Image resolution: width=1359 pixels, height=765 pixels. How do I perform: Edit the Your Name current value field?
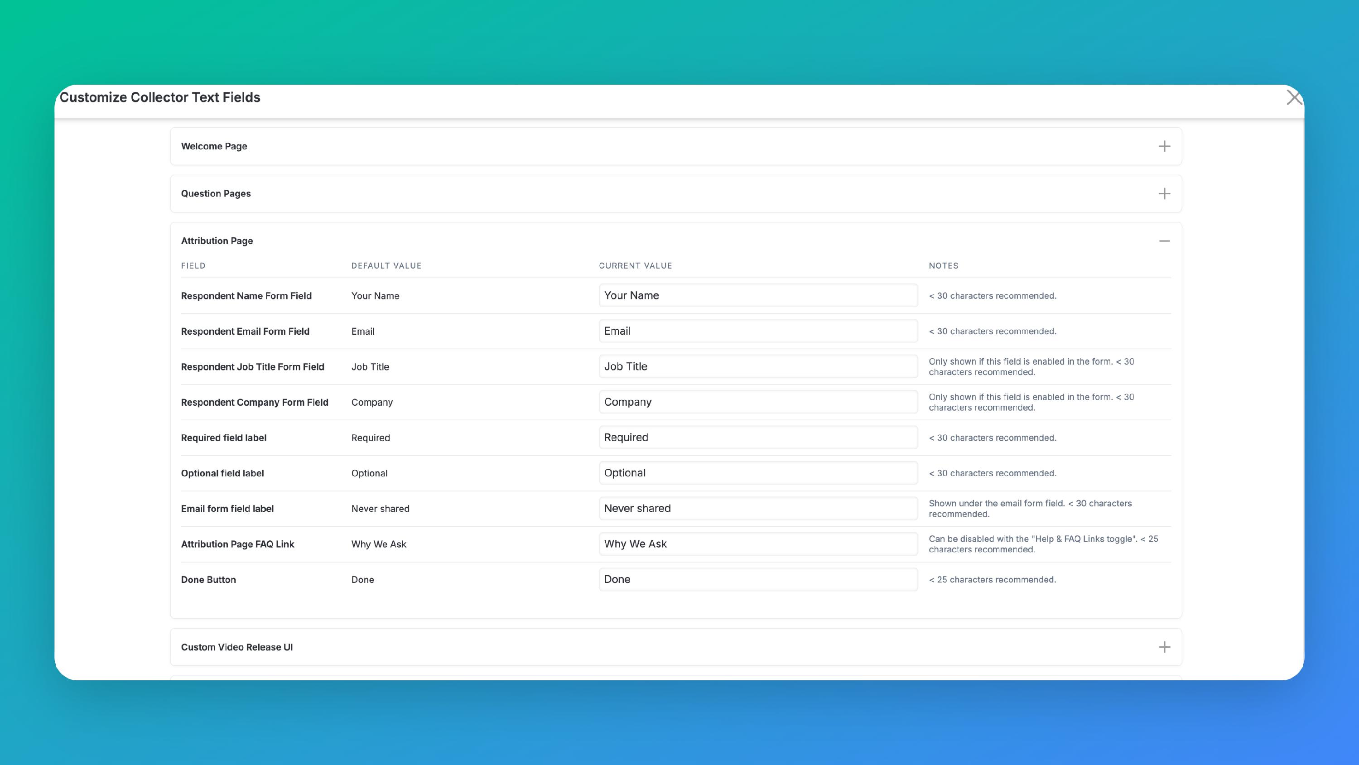[757, 295]
